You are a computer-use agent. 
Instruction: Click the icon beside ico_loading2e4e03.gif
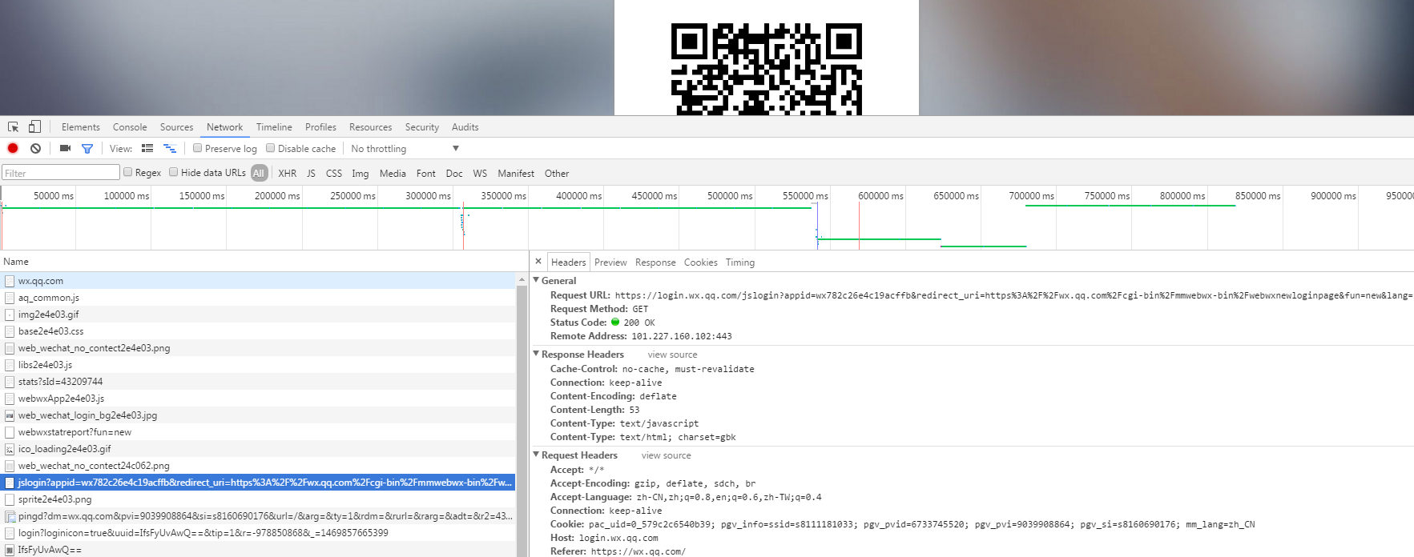tap(10, 449)
